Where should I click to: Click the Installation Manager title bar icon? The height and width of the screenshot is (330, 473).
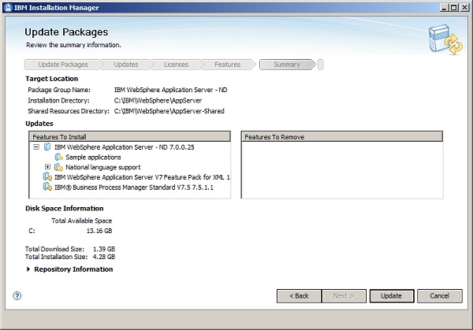point(9,8)
